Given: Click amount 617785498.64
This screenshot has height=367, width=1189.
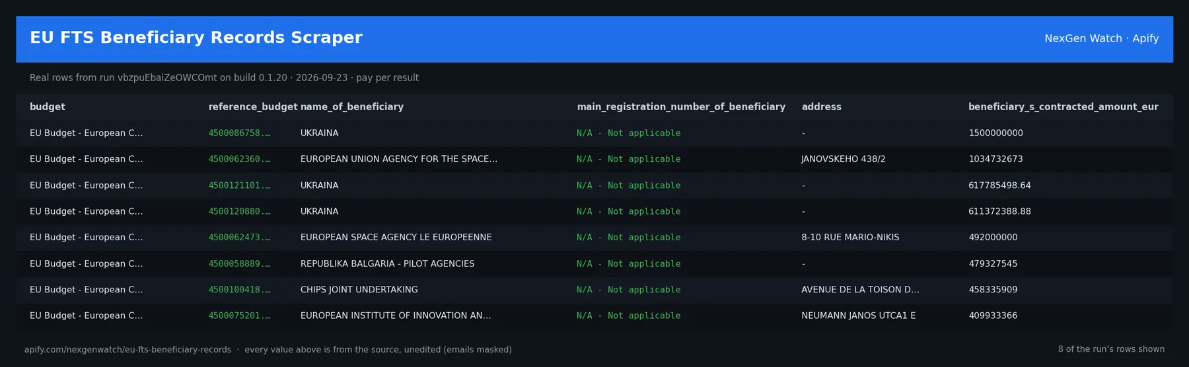Looking at the screenshot, I should pos(999,185).
